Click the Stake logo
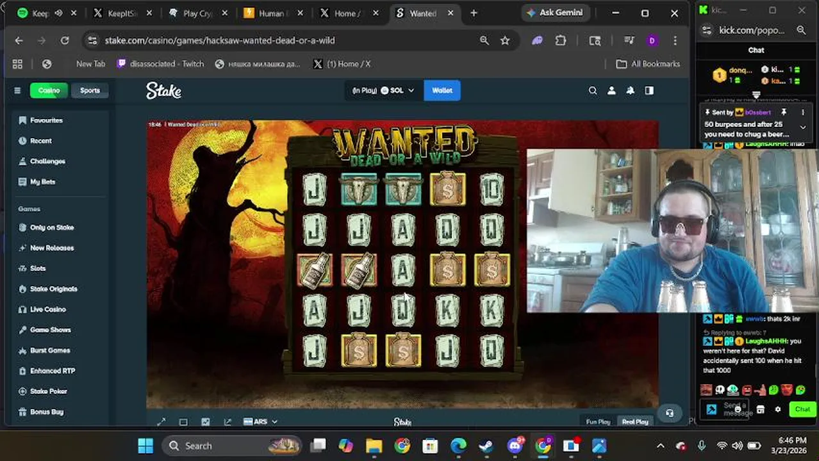 [163, 90]
